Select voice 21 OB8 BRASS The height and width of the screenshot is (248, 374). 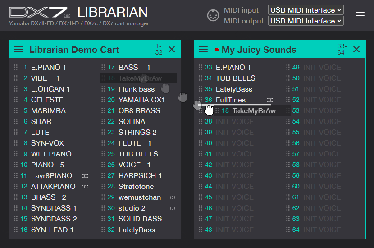139,111
